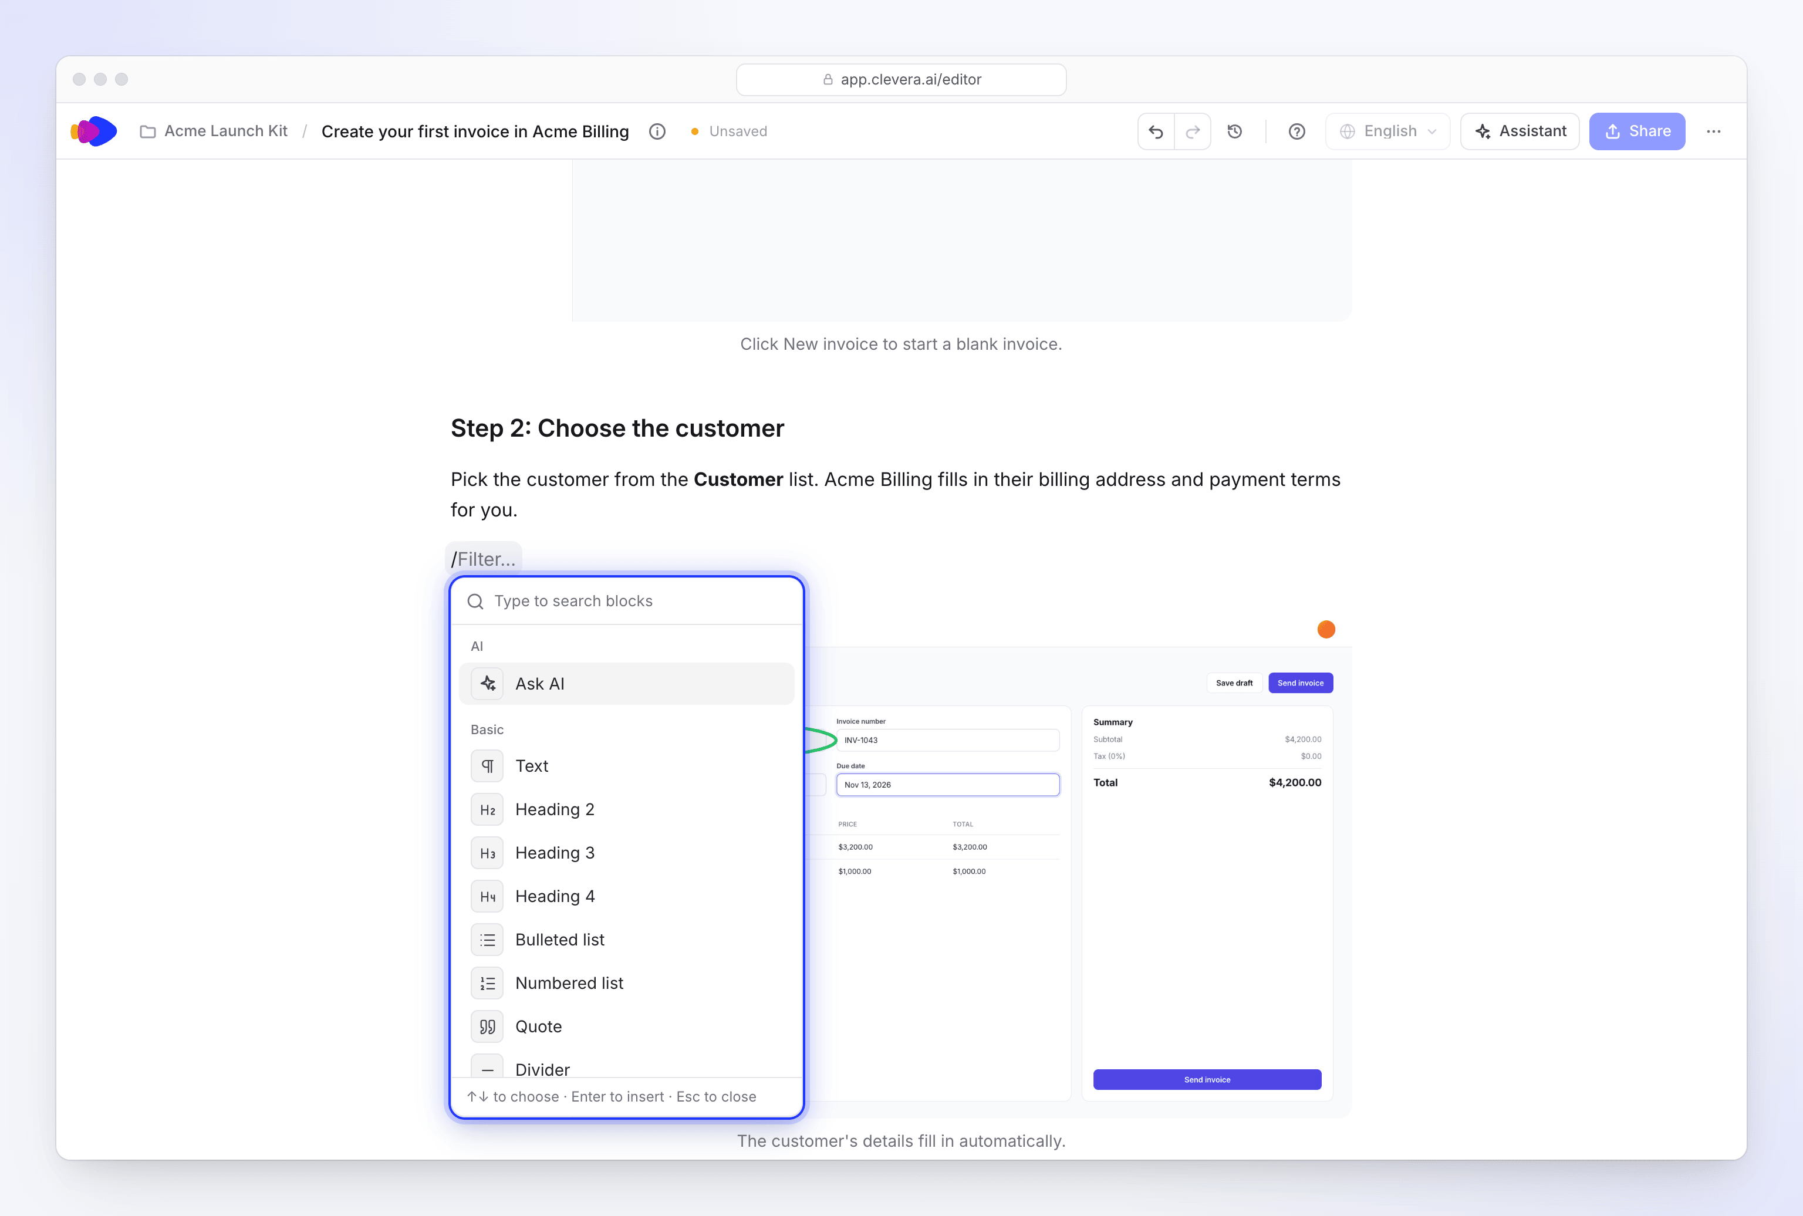The height and width of the screenshot is (1216, 1803).
Task: Focus the Type to search blocks field
Action: pos(627,601)
